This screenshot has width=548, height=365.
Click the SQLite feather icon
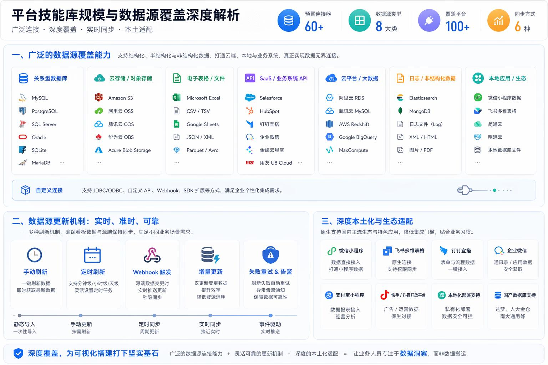pyautogui.click(x=22, y=150)
